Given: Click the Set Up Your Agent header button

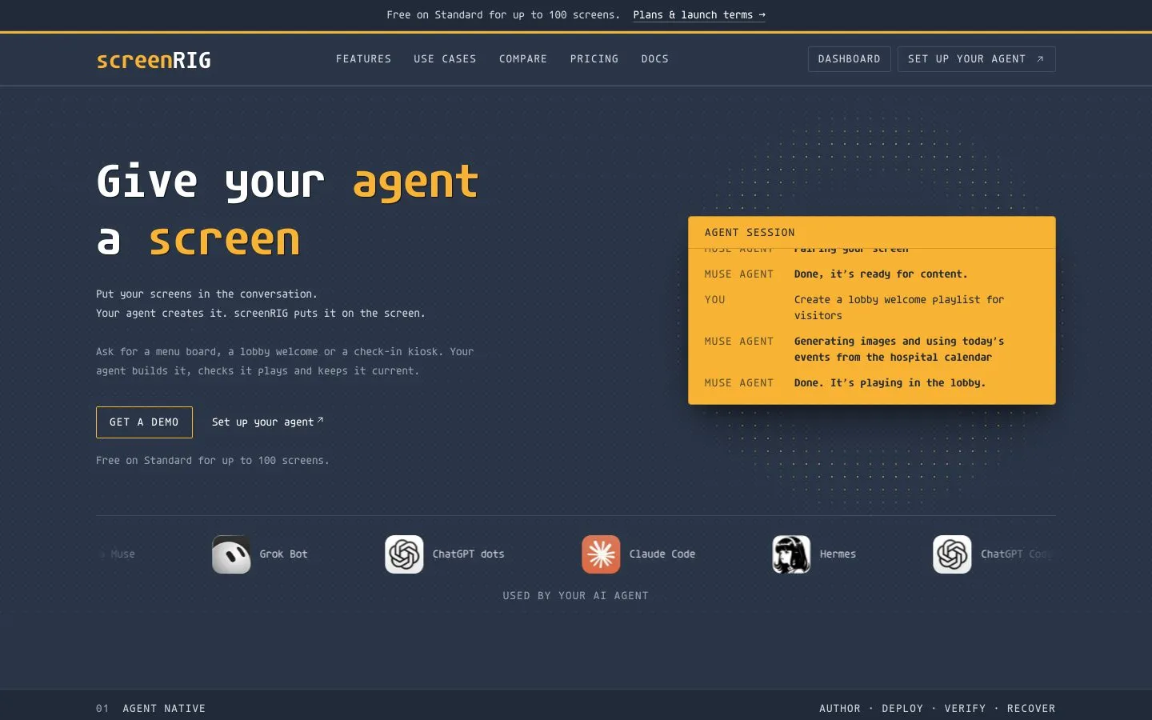Looking at the screenshot, I should 976,59.
